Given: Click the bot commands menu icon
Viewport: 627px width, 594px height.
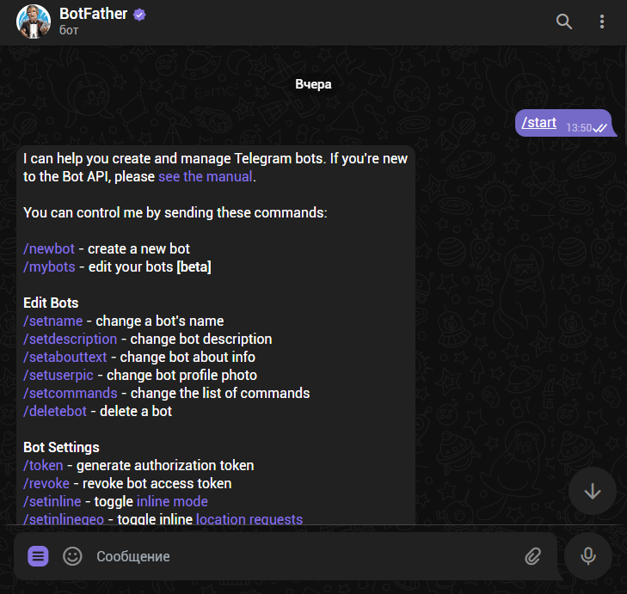Looking at the screenshot, I should [x=38, y=556].
